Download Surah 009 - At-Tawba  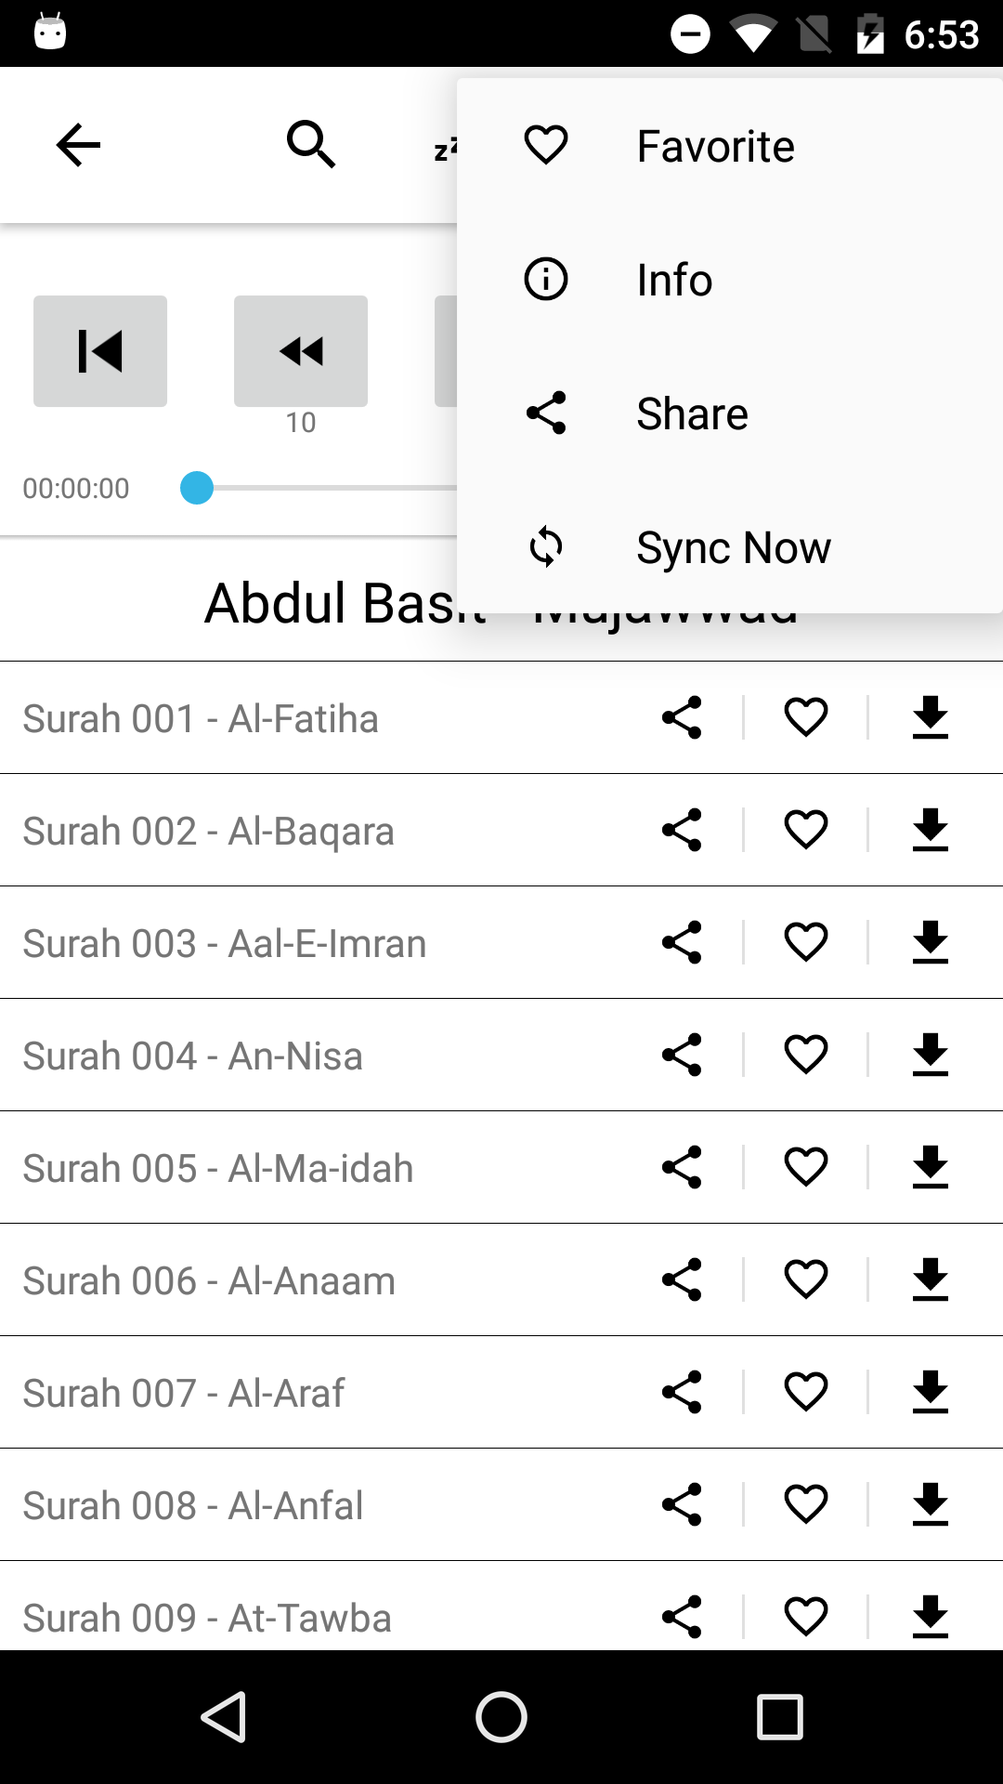[x=931, y=1617]
